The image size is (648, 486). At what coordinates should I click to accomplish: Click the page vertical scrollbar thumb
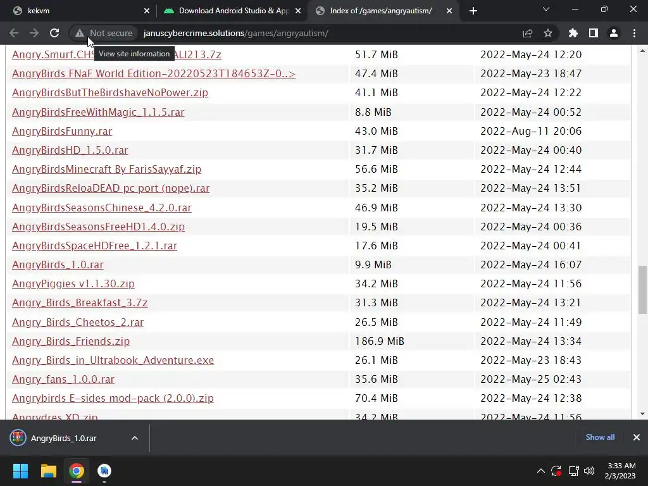[x=642, y=290]
